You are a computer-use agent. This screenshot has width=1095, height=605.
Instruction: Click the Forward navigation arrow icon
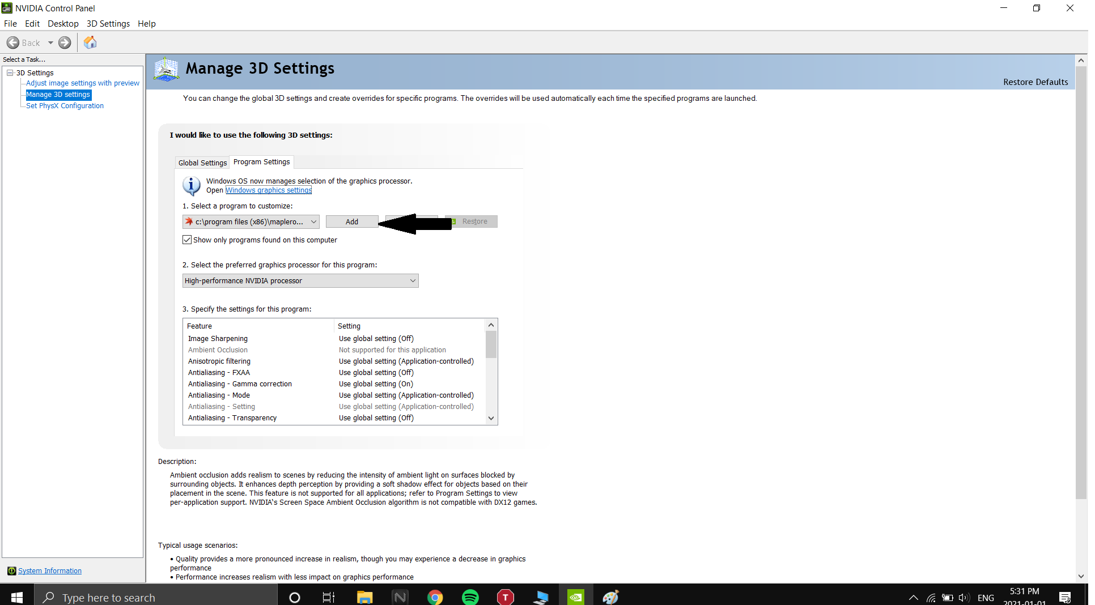point(65,43)
